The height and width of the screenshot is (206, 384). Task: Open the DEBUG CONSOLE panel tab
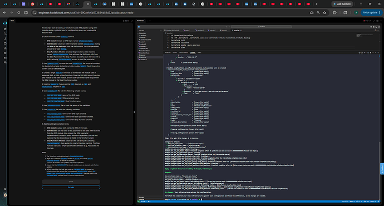184,53
